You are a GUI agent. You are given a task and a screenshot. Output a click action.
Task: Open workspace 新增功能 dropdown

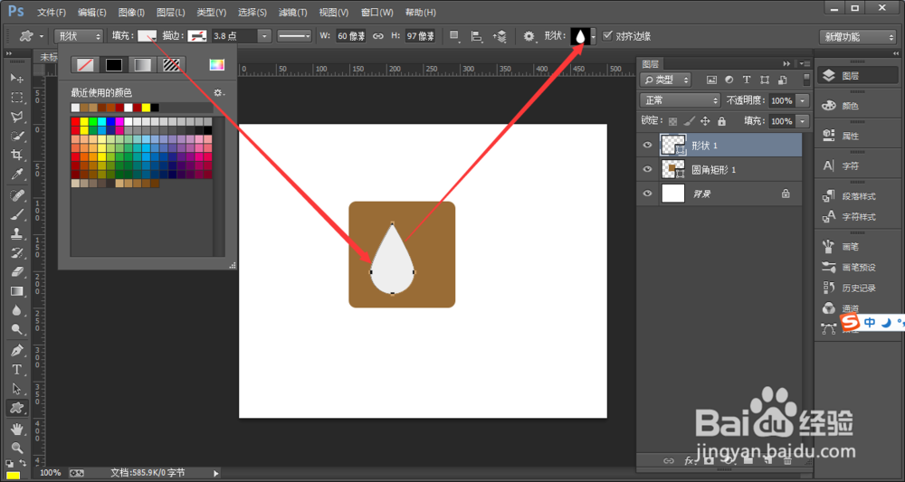(x=856, y=36)
